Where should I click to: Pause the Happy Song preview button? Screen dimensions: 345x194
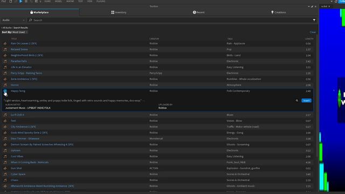coord(5,91)
